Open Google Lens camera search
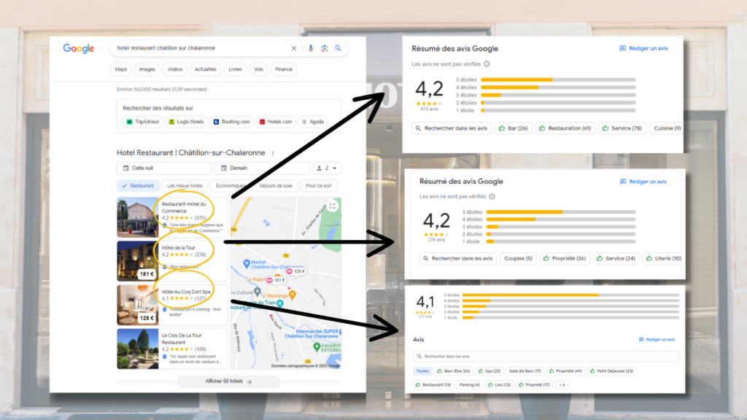 325,48
